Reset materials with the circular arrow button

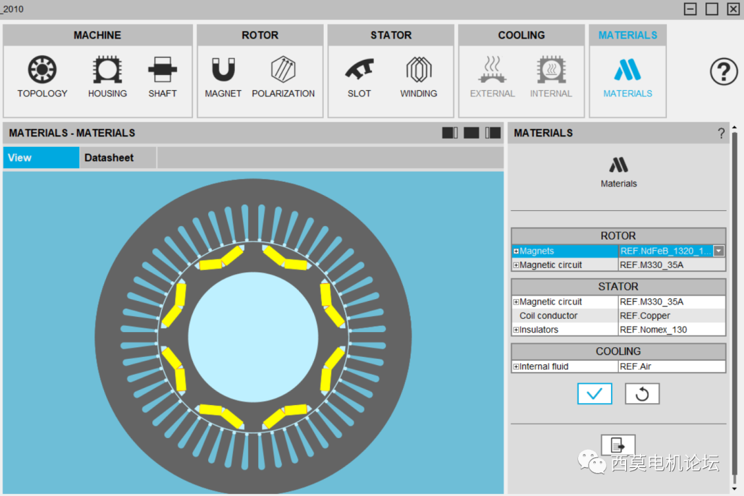click(642, 393)
